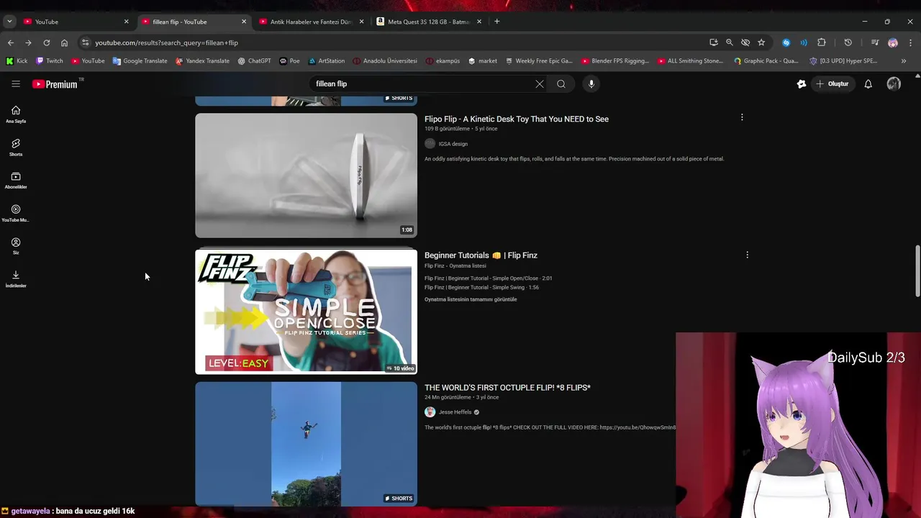Start voice search with microphone
The width and height of the screenshot is (921, 518).
591,84
